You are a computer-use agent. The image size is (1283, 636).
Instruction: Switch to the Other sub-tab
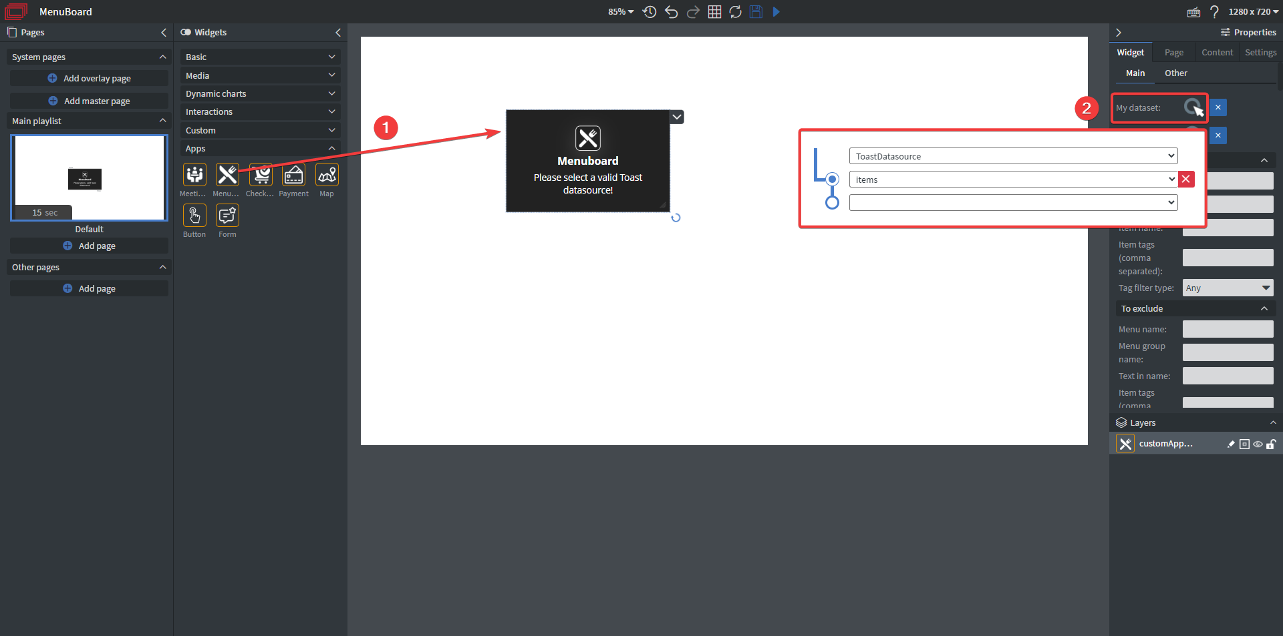click(x=1175, y=73)
